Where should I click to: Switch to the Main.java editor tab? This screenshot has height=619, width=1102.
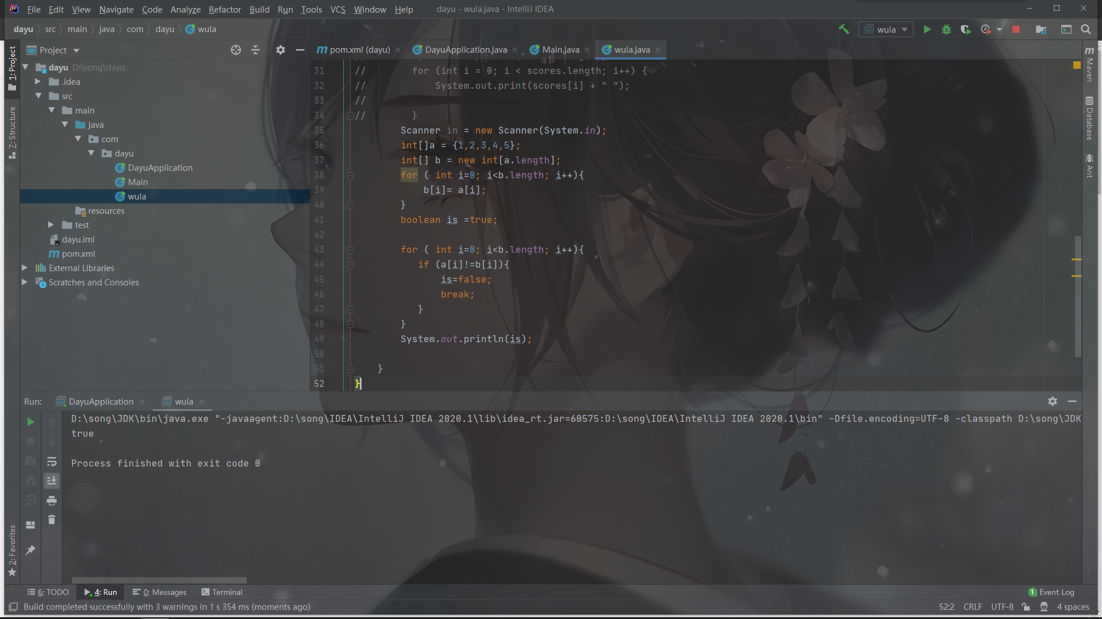click(x=560, y=50)
